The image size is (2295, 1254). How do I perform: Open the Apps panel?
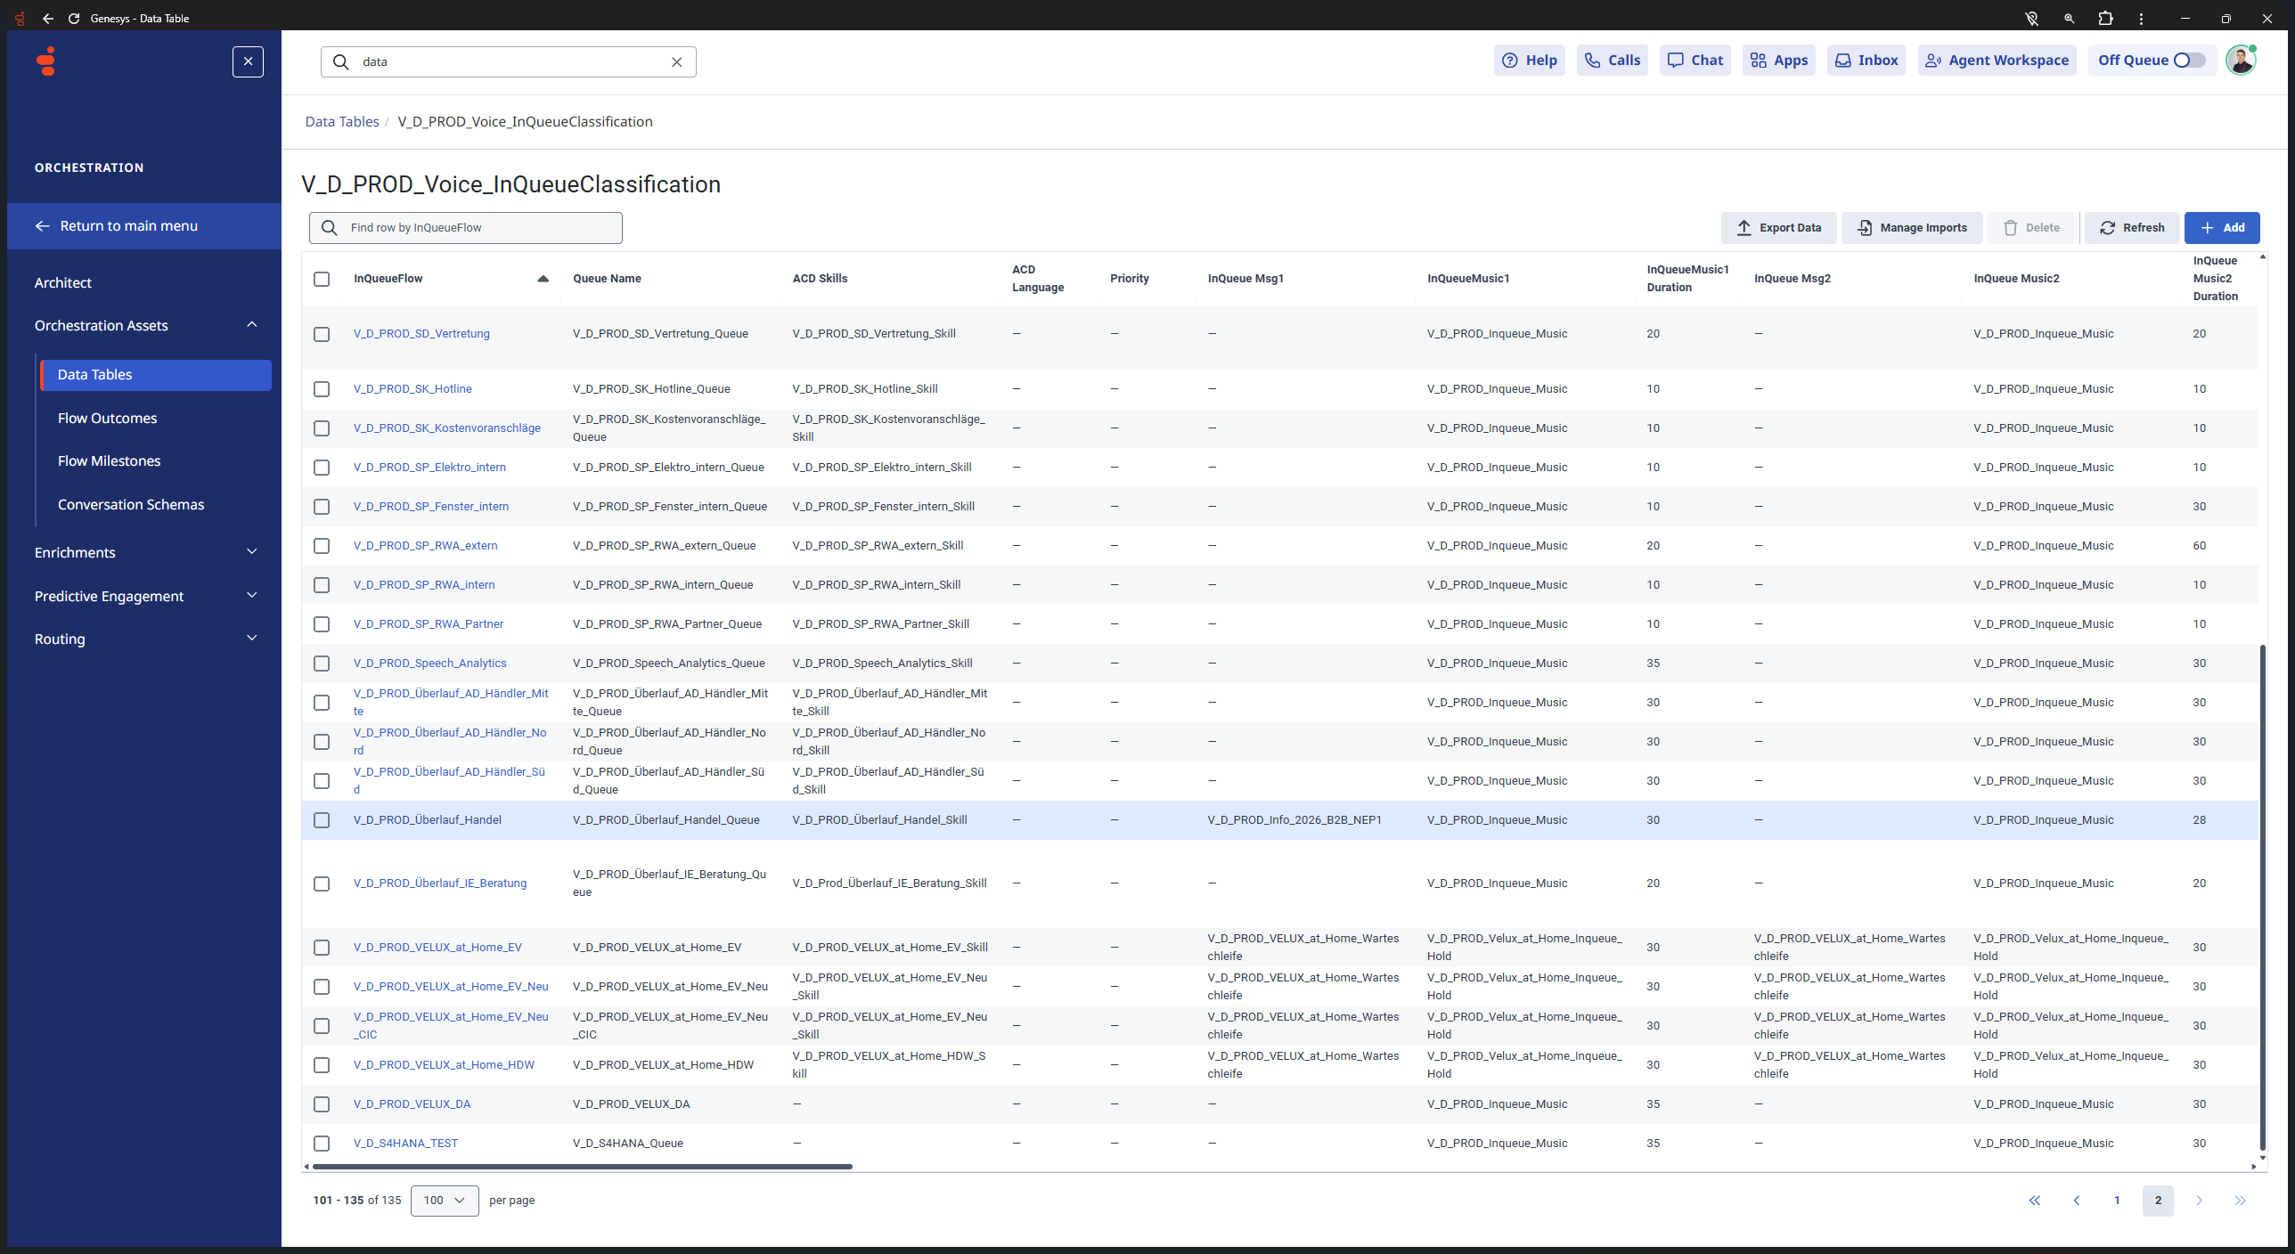(x=1778, y=61)
